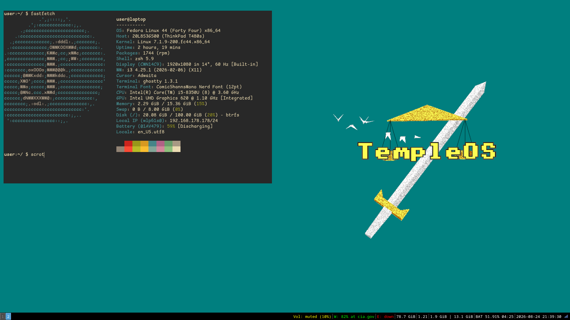Click the "Locale: en_US.utf8" line
The width and height of the screenshot is (570, 320).
[140, 132]
